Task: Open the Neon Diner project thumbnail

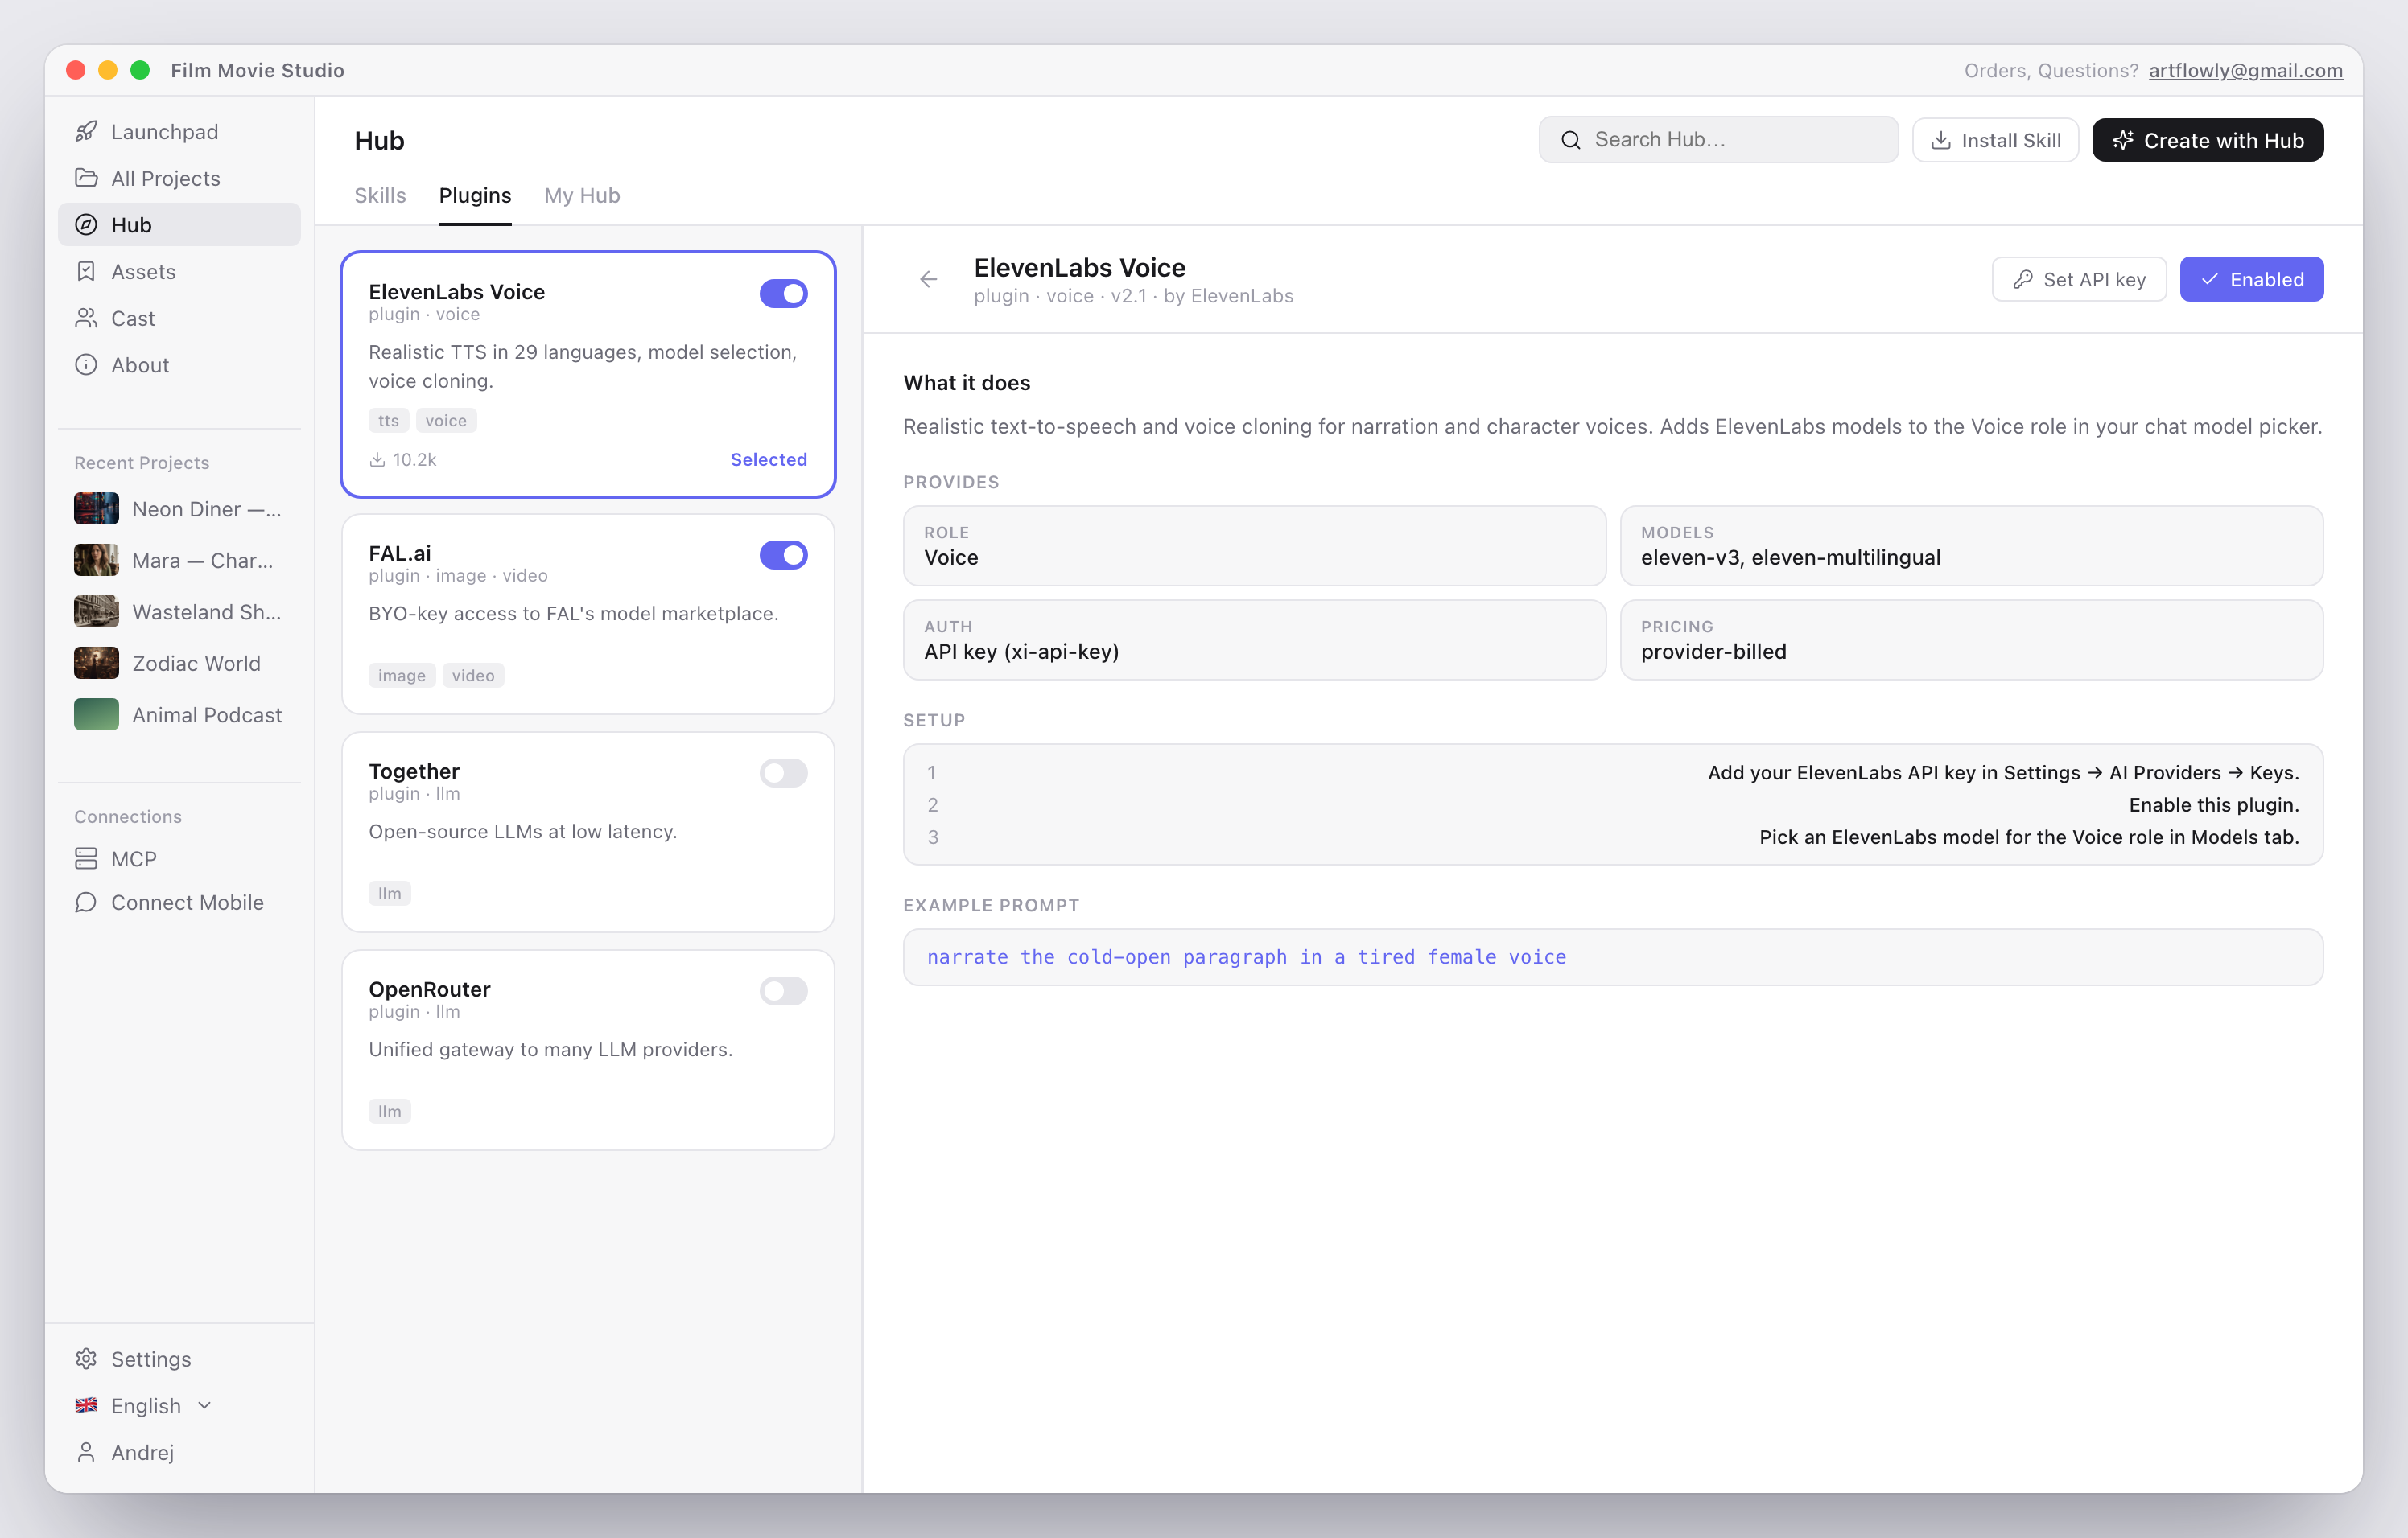Action: pyautogui.click(x=96, y=508)
